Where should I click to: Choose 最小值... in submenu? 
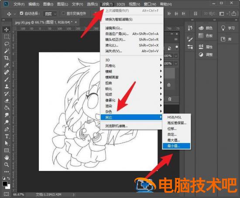click(x=176, y=146)
